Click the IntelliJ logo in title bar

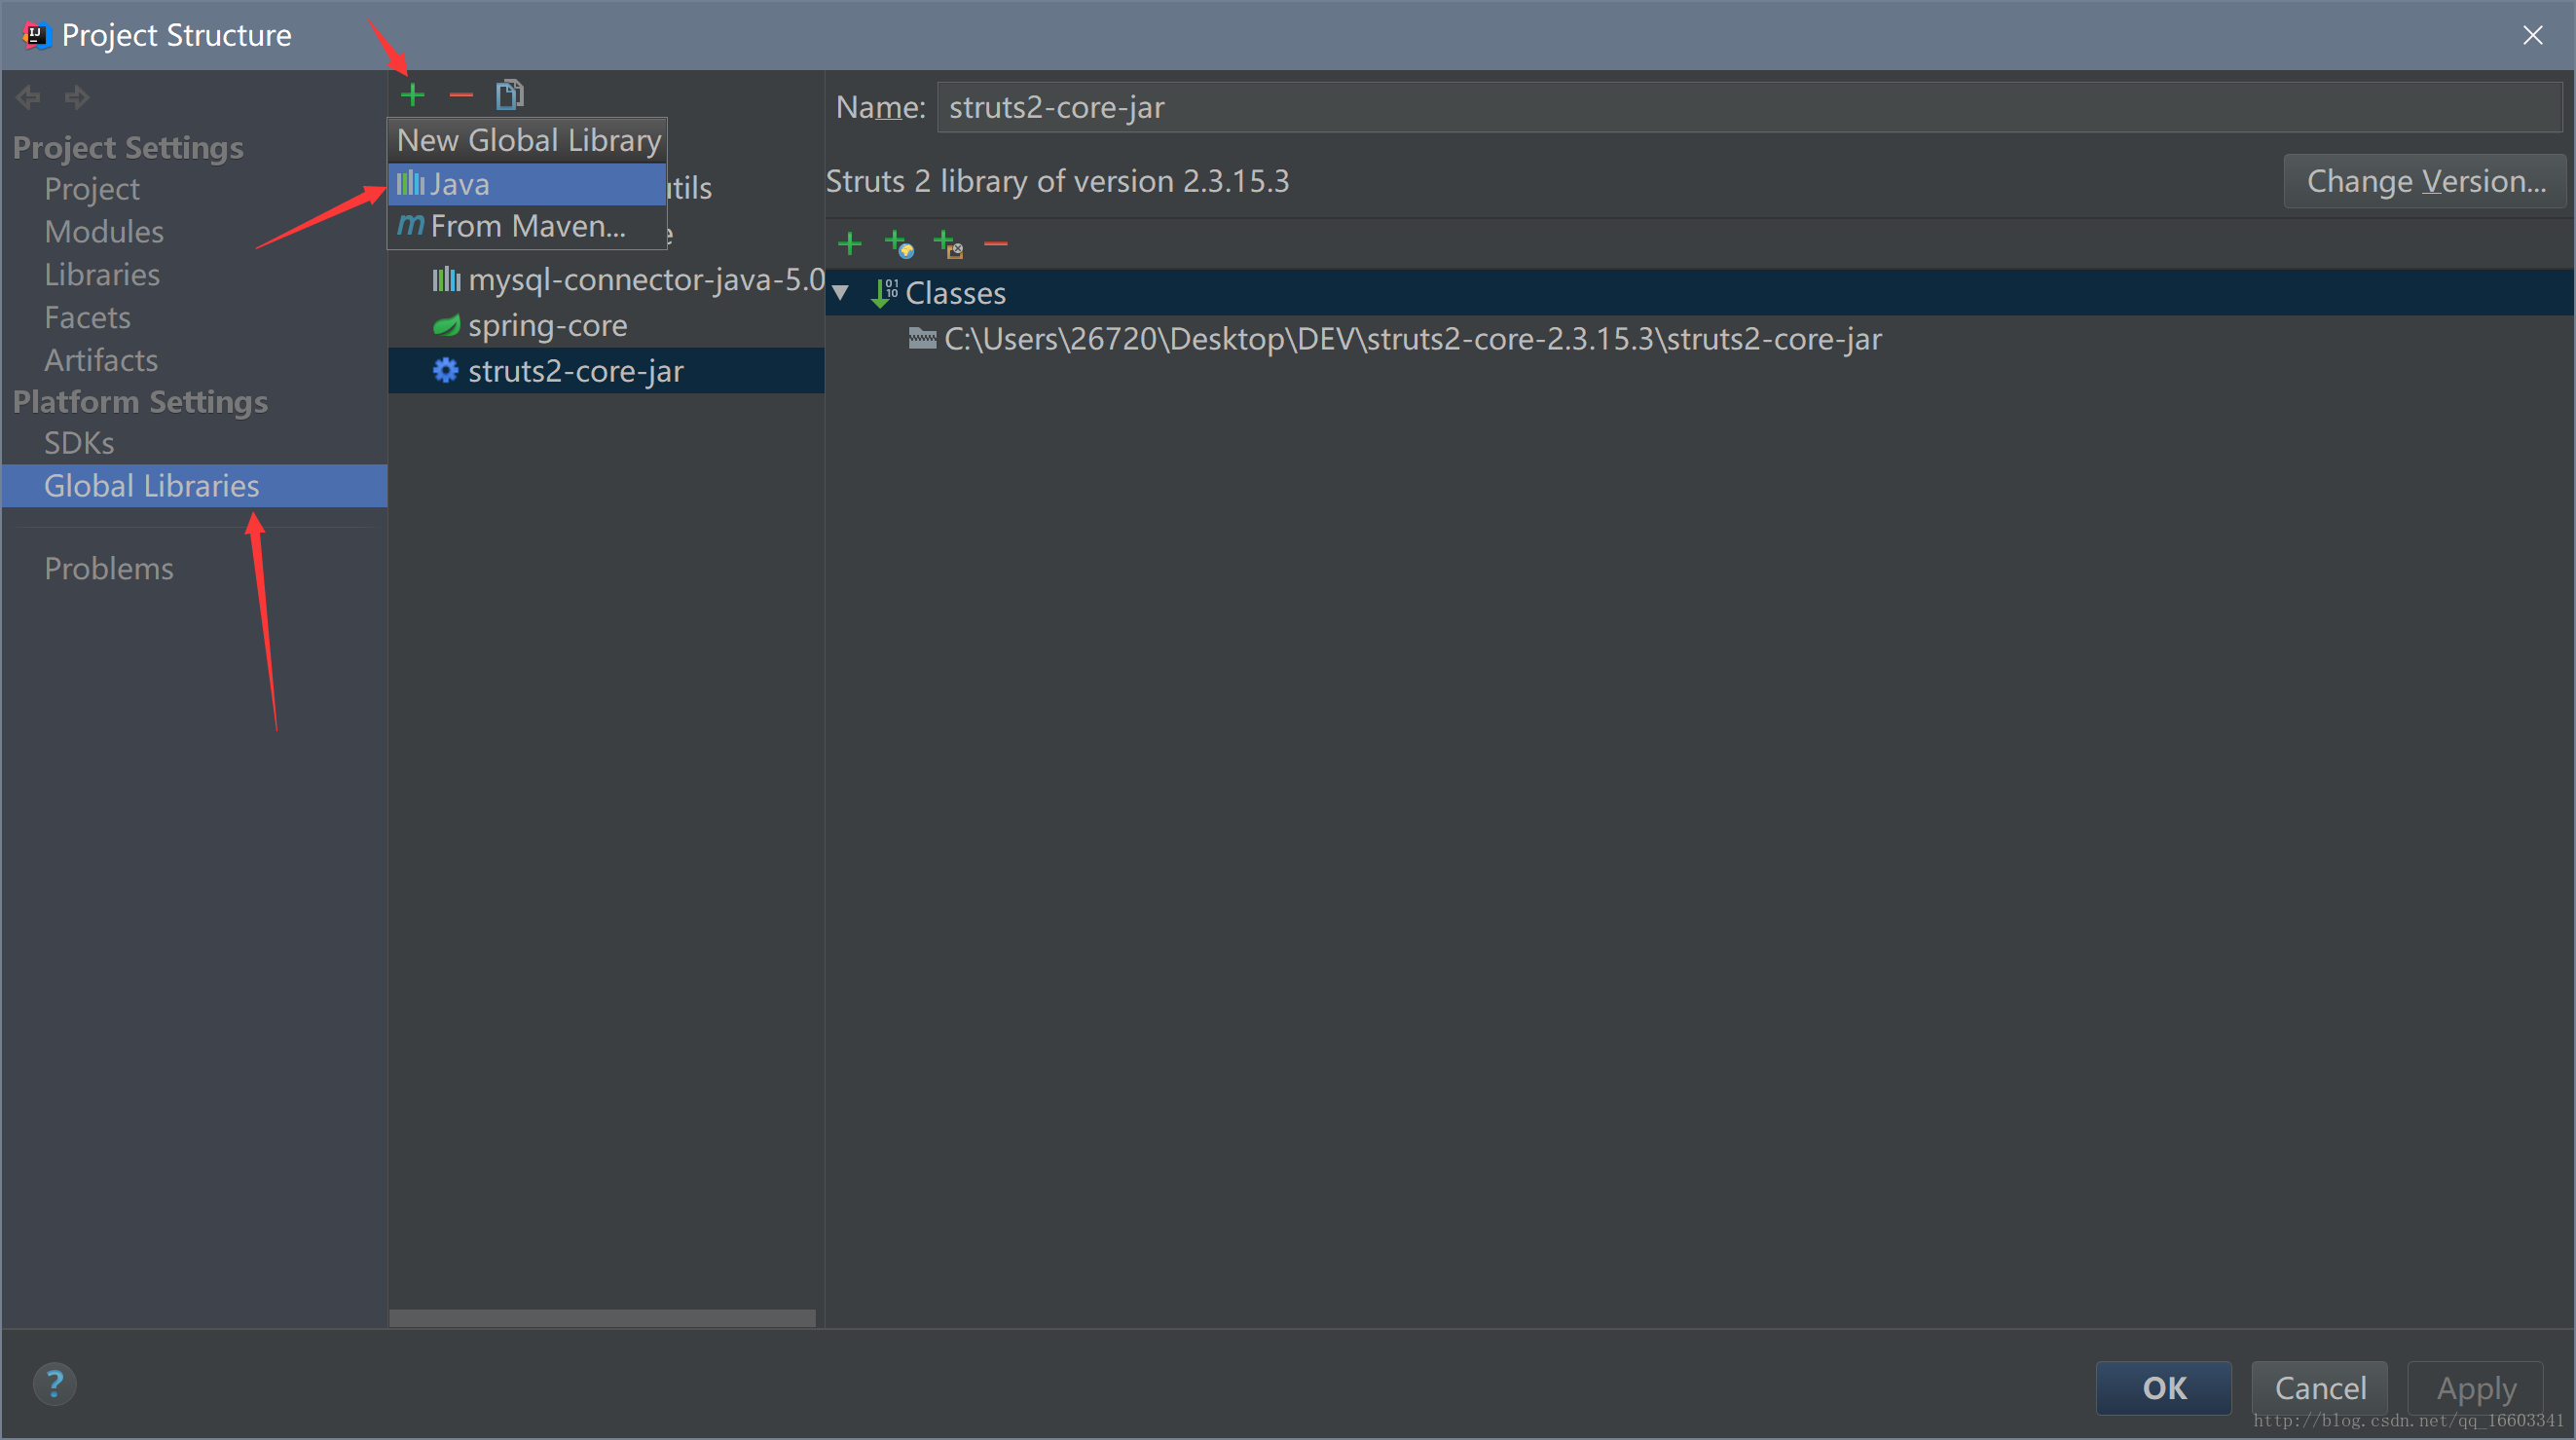pos(35,35)
